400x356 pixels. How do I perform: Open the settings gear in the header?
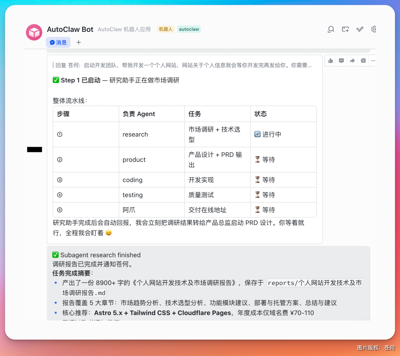tap(374, 29)
